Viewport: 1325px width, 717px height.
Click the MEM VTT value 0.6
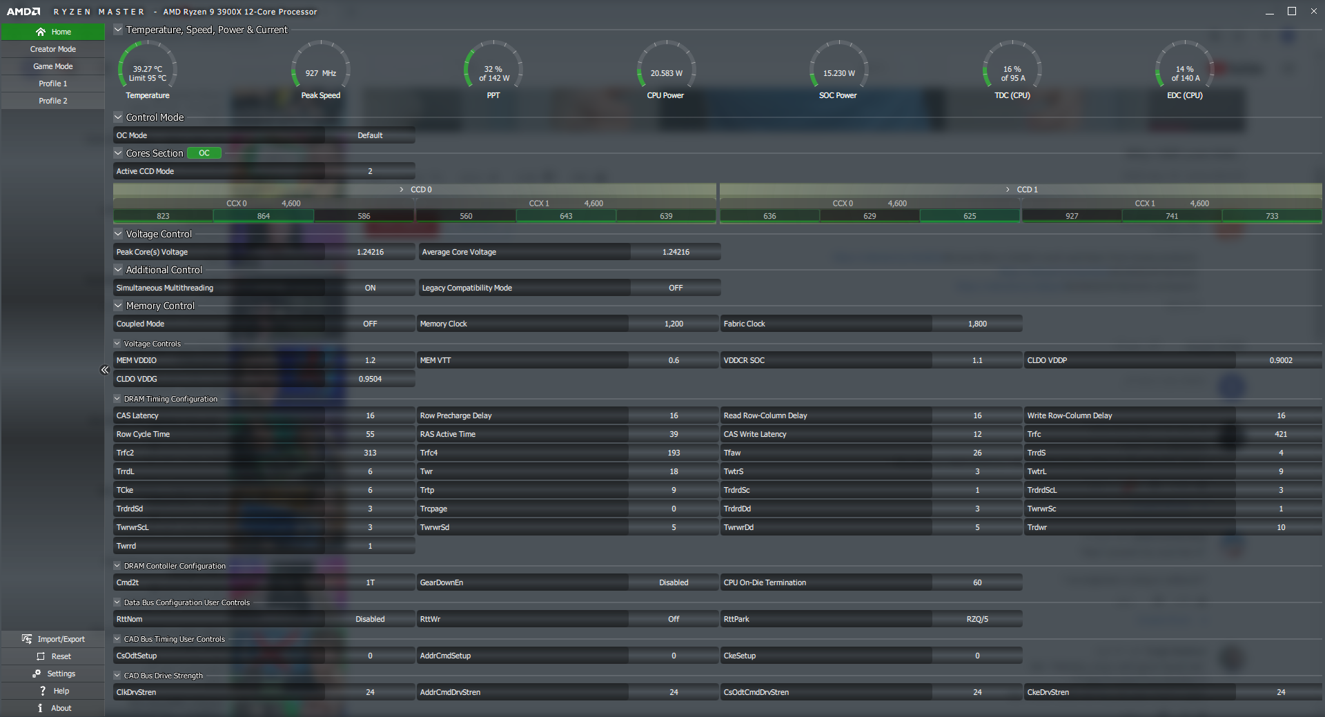[x=674, y=360]
